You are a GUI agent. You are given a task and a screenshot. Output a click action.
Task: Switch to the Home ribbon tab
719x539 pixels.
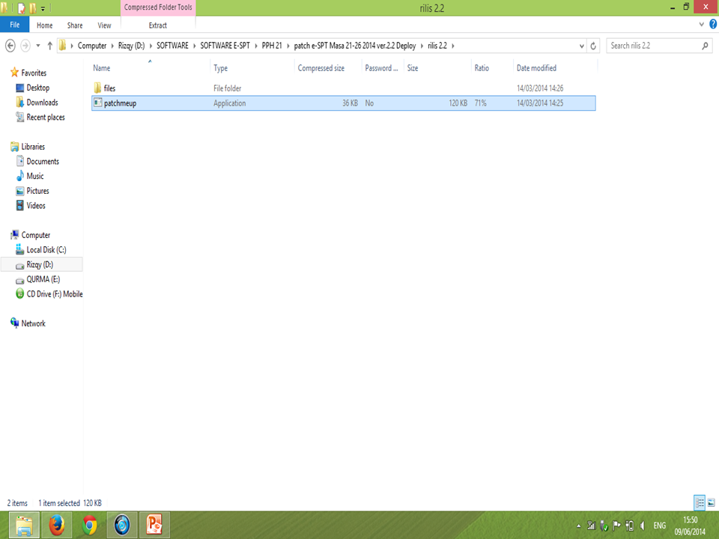(44, 25)
